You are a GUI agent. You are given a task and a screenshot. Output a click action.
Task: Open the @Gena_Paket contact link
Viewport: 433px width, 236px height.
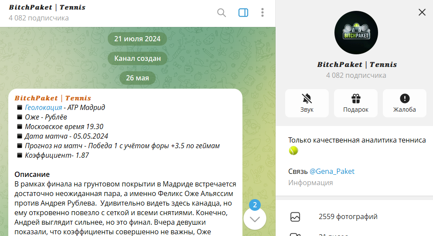pyautogui.click(x=332, y=171)
